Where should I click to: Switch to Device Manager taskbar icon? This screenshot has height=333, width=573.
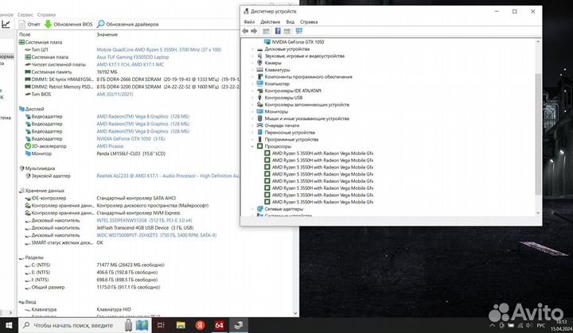(x=239, y=325)
